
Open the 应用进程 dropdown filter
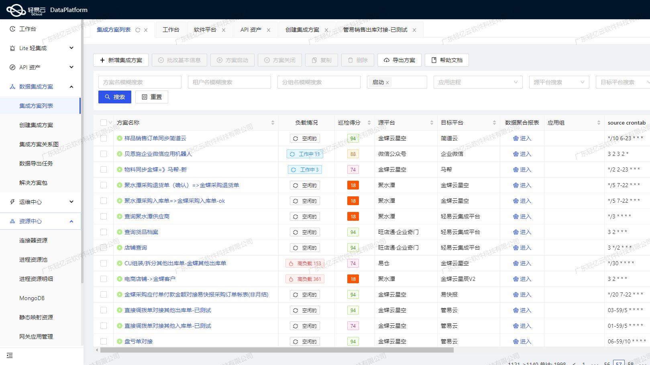477,82
